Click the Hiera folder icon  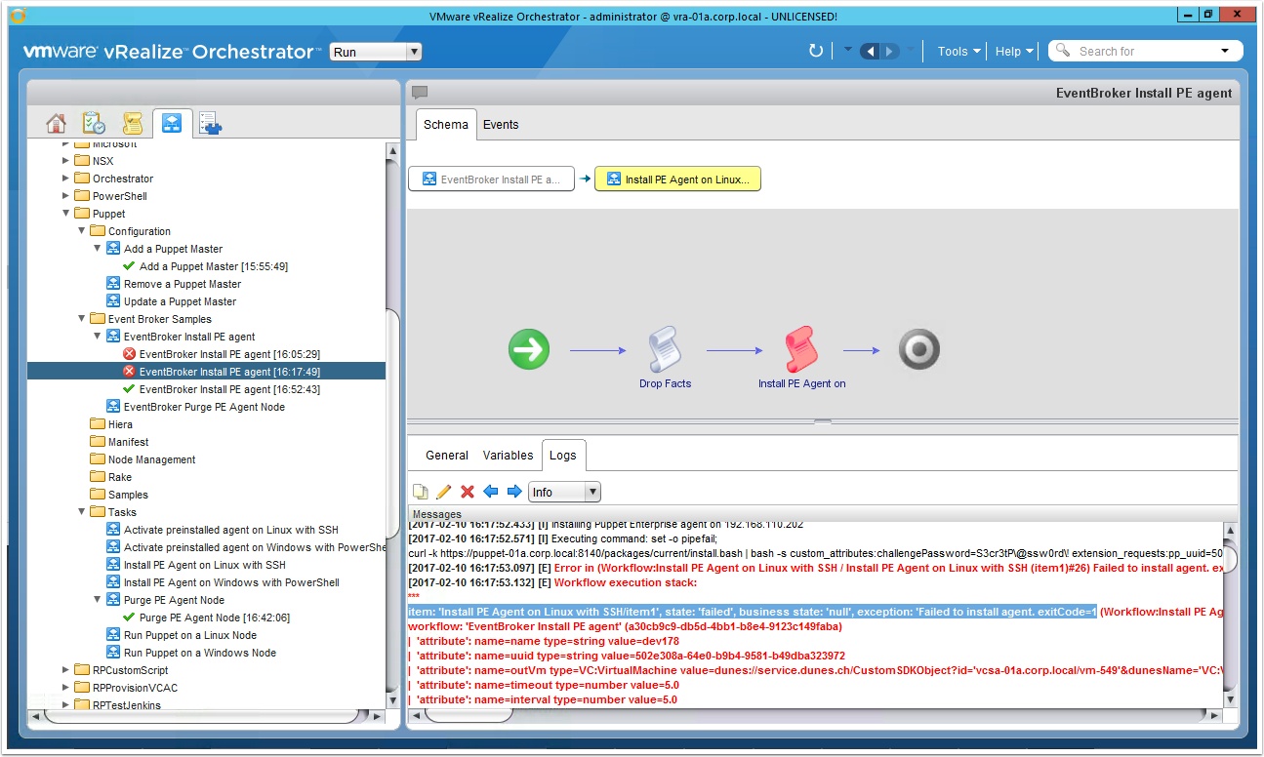click(x=98, y=424)
